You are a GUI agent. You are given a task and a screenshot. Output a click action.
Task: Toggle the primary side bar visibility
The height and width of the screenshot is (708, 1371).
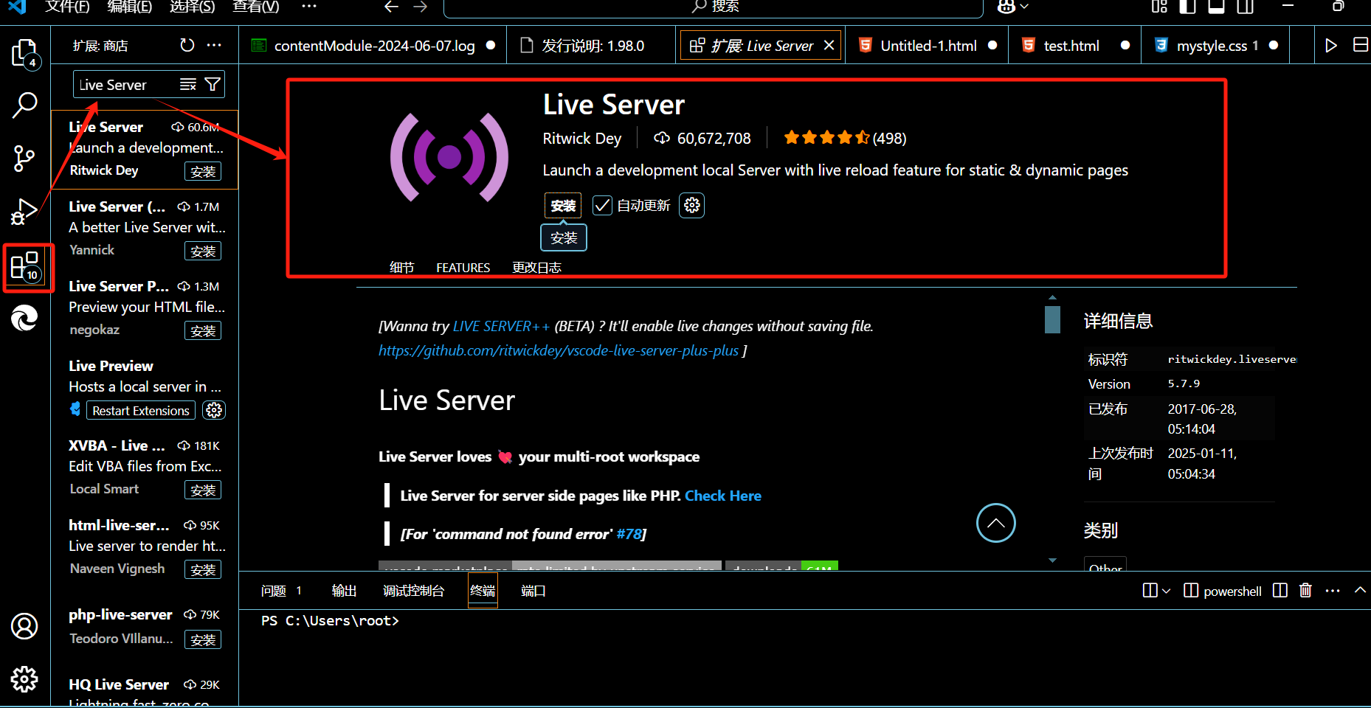[x=1187, y=7]
